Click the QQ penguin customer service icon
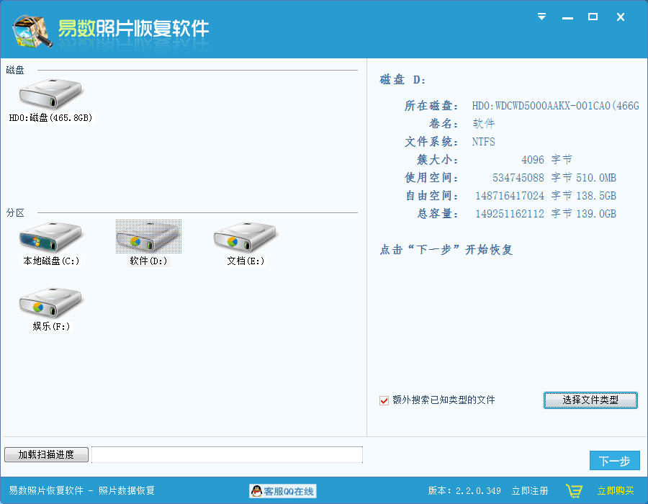This screenshot has width=648, height=504. tap(256, 491)
